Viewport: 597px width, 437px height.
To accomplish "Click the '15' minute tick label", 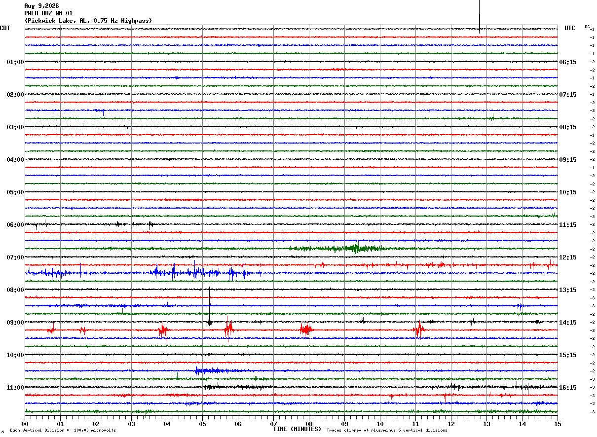I will click(558, 424).
